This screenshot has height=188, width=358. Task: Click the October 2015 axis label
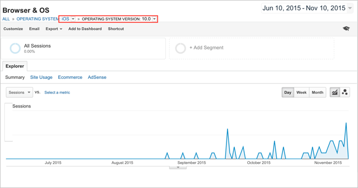pos(259,163)
